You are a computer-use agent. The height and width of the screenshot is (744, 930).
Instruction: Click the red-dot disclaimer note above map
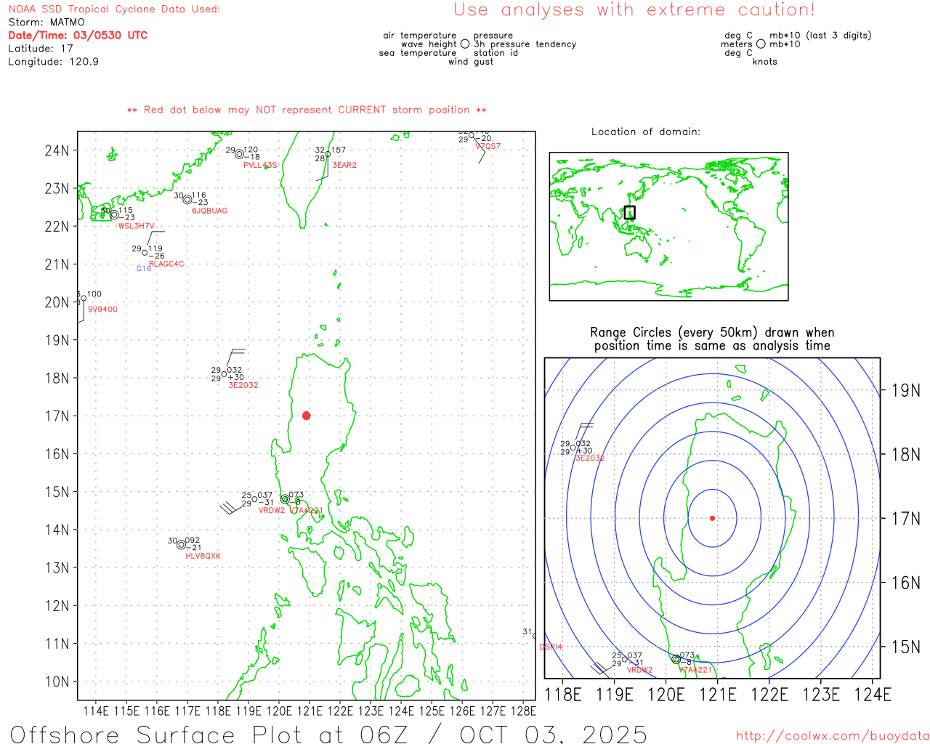point(307,110)
